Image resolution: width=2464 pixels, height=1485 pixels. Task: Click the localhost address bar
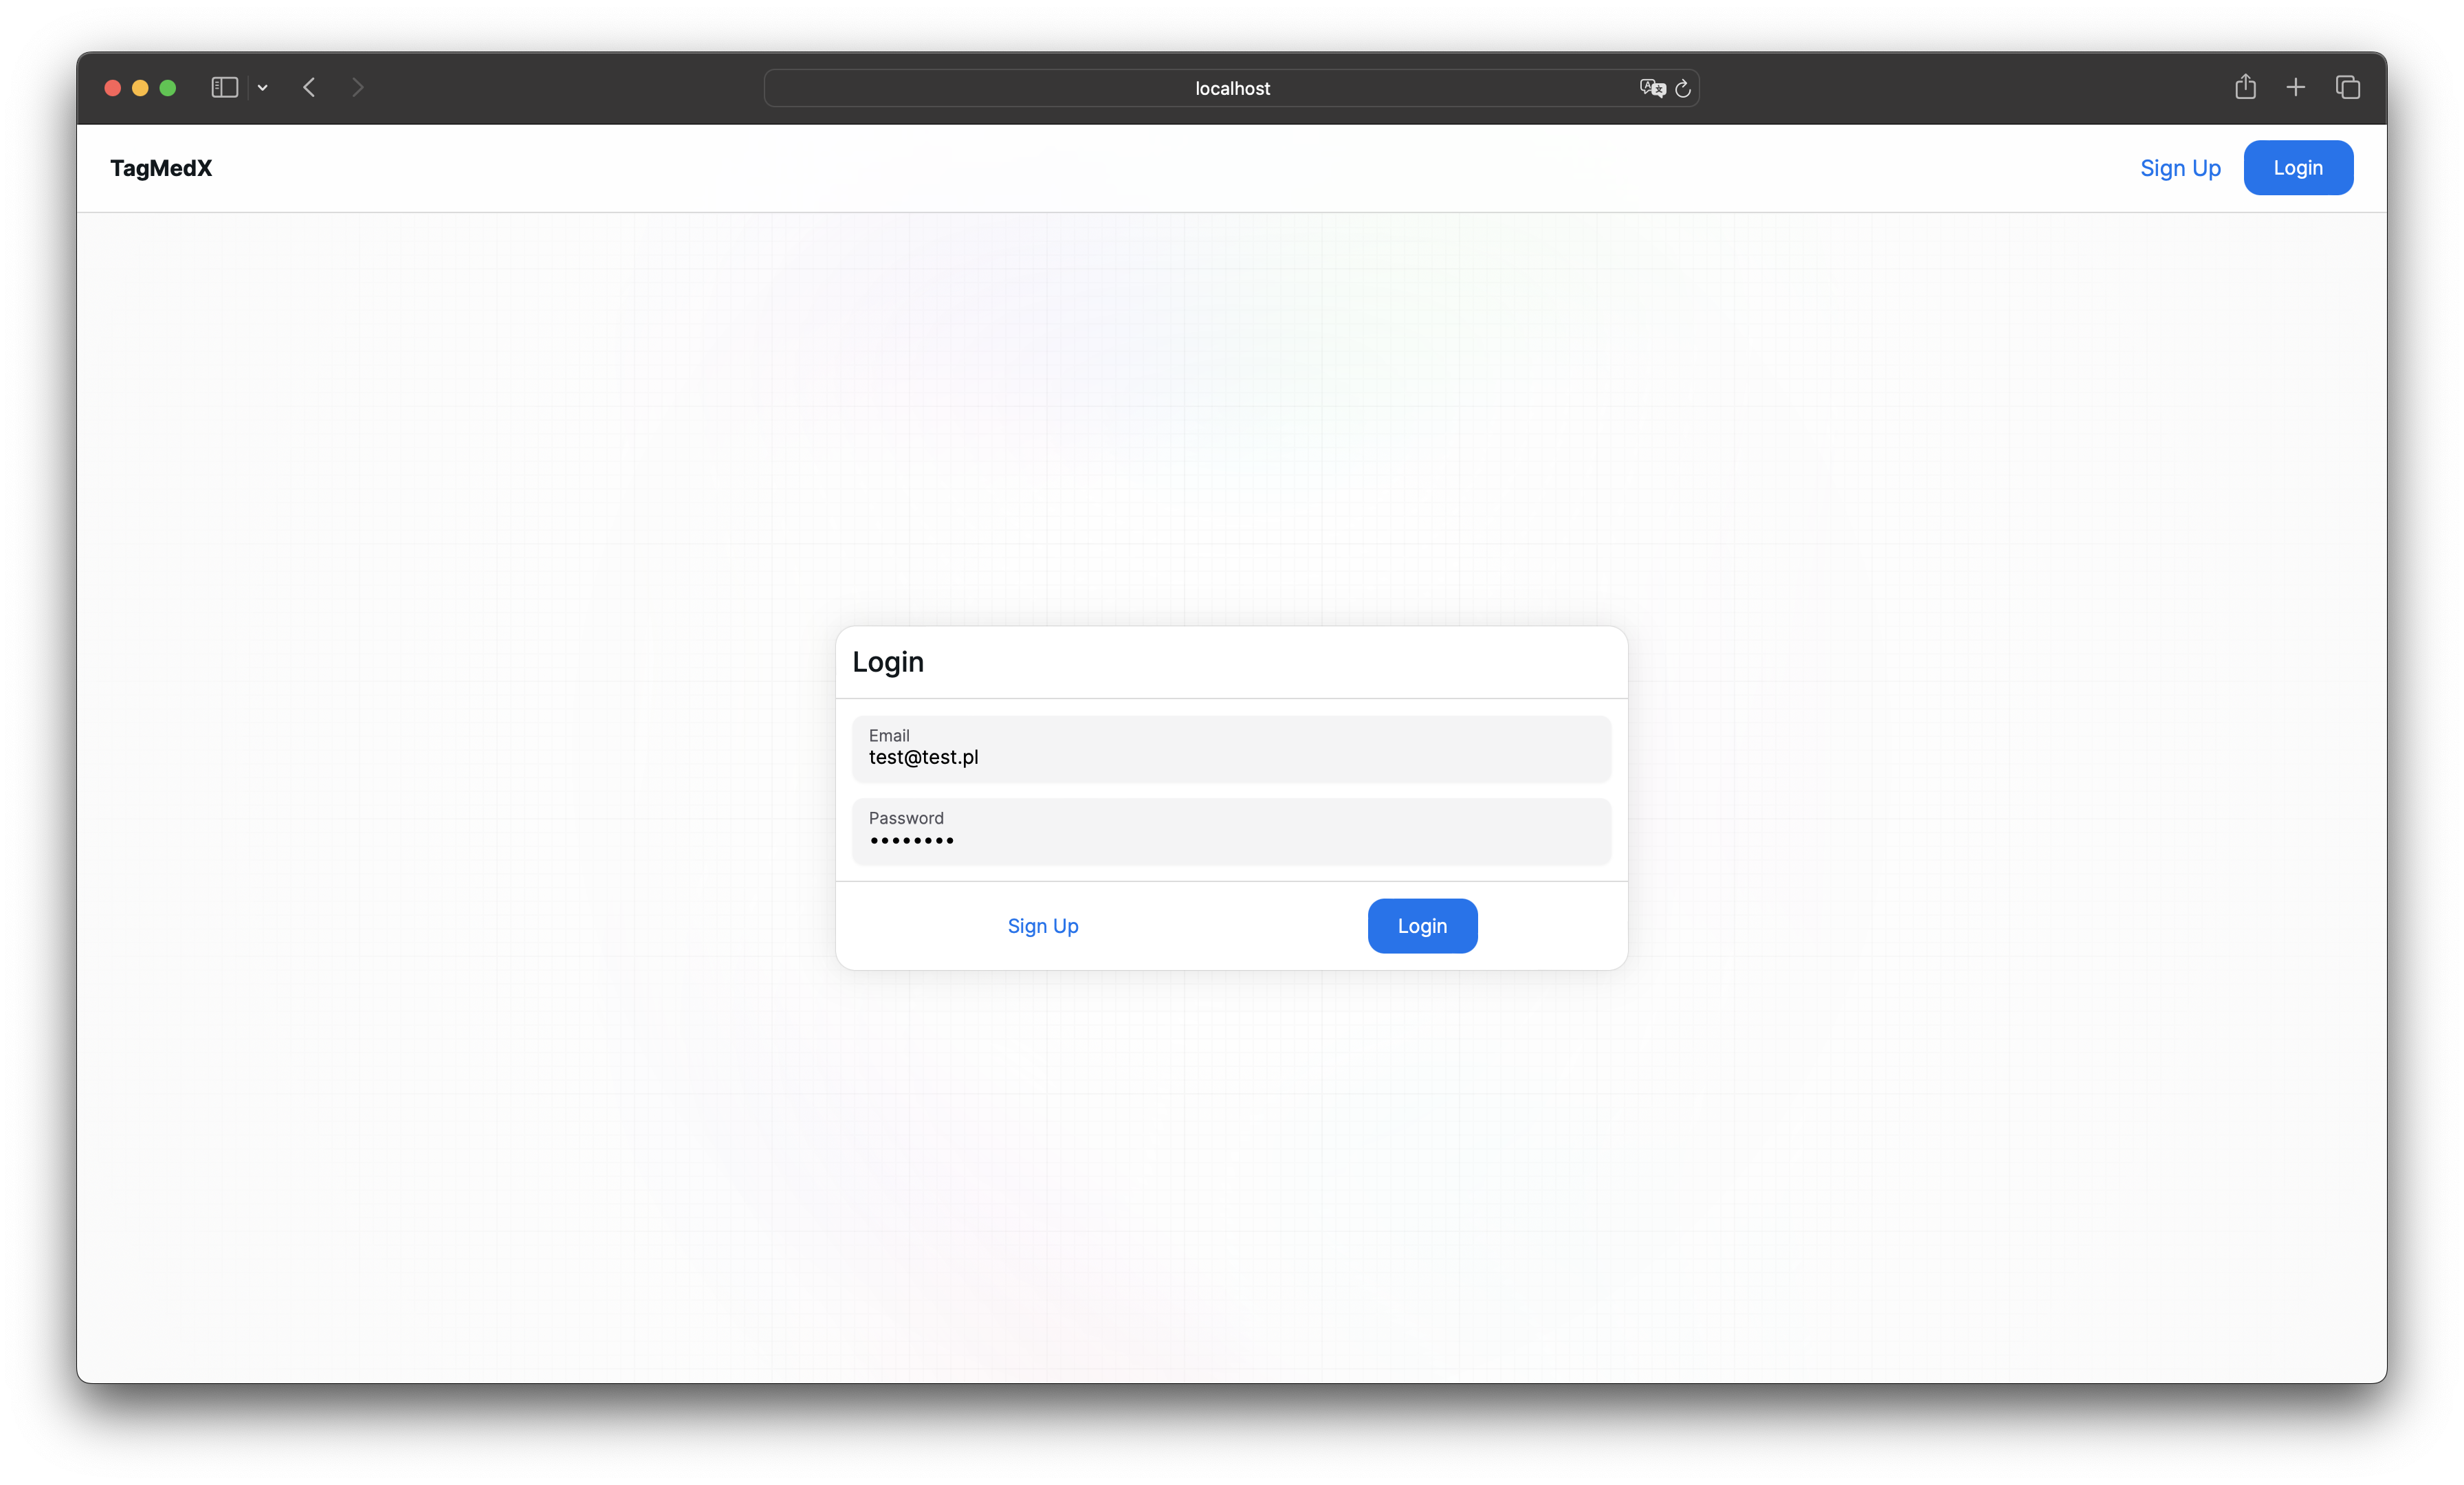click(x=1231, y=88)
